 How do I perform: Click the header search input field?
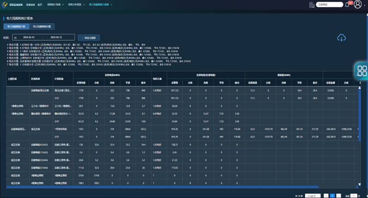tap(330, 5)
